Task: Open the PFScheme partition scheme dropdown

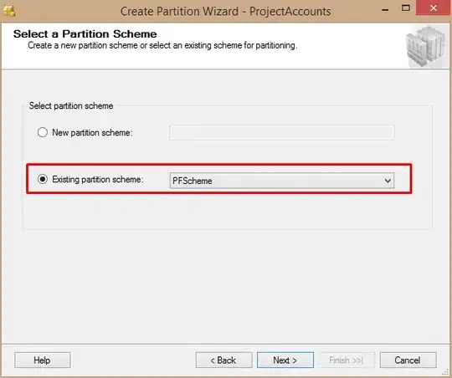Action: point(281,181)
